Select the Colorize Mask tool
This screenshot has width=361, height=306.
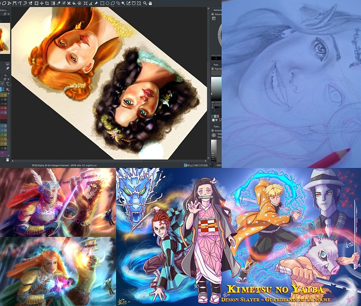tap(64, 3)
